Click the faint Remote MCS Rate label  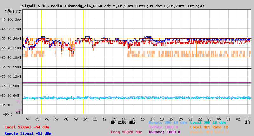pos(209,132)
